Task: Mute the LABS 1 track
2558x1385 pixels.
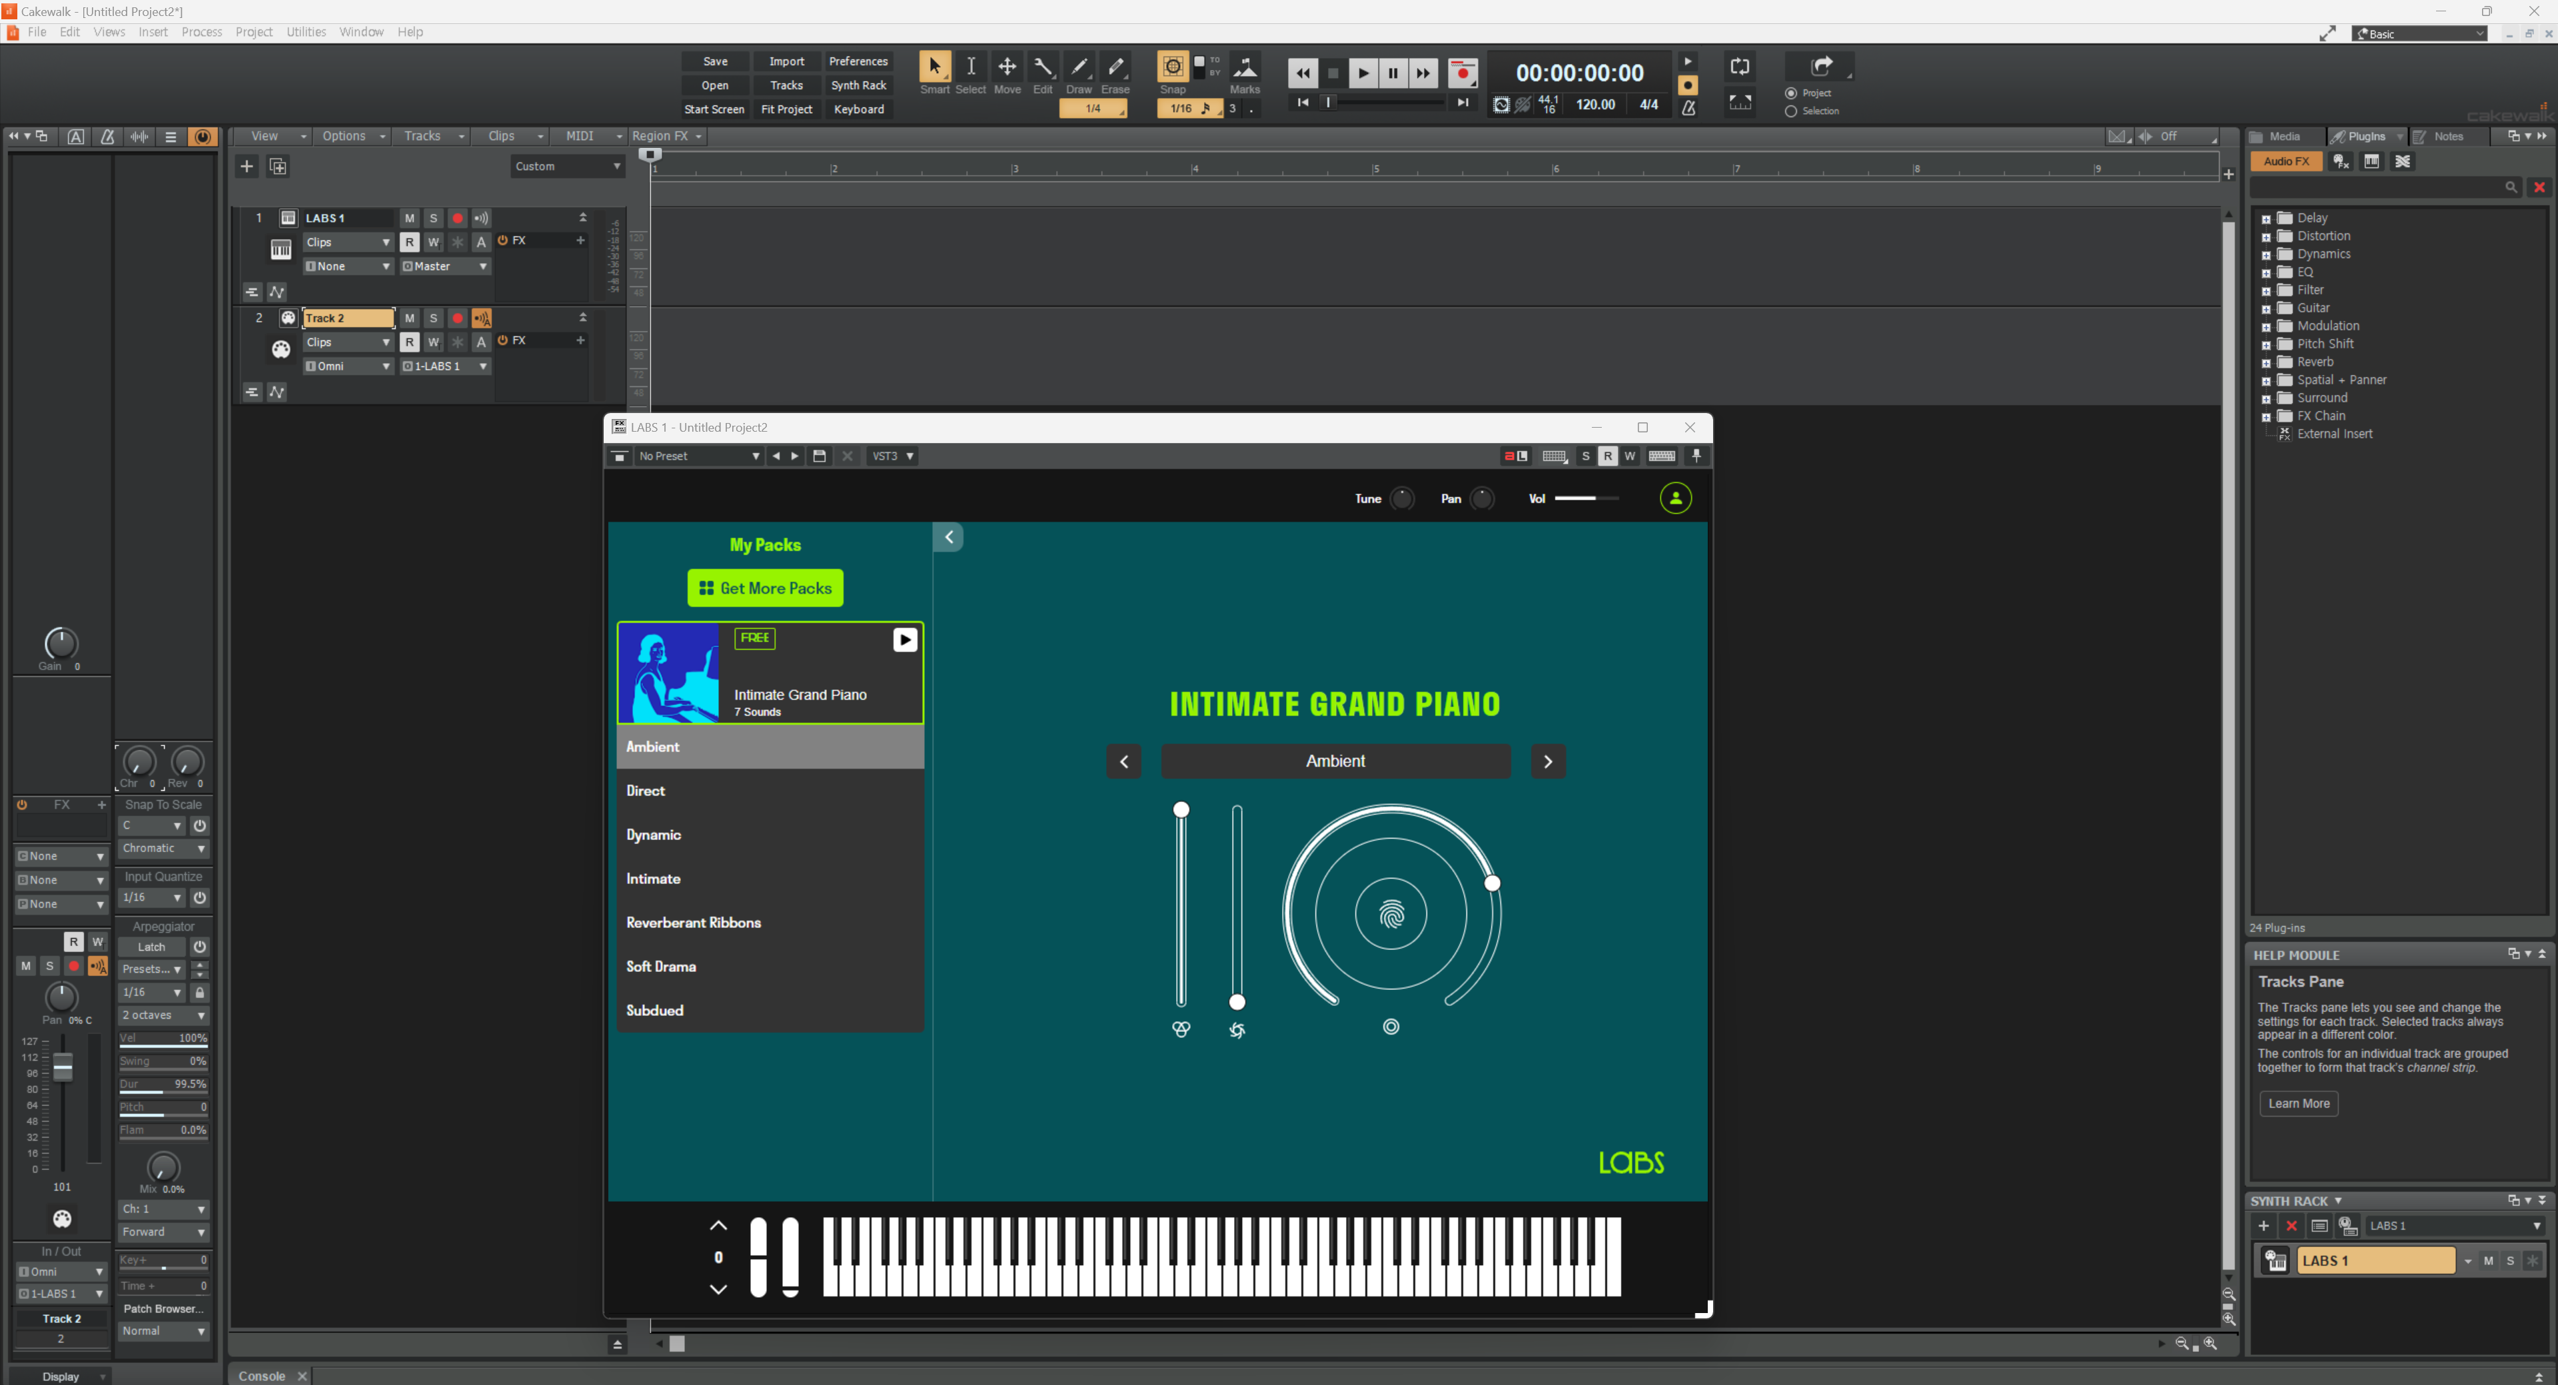Action: 409,219
